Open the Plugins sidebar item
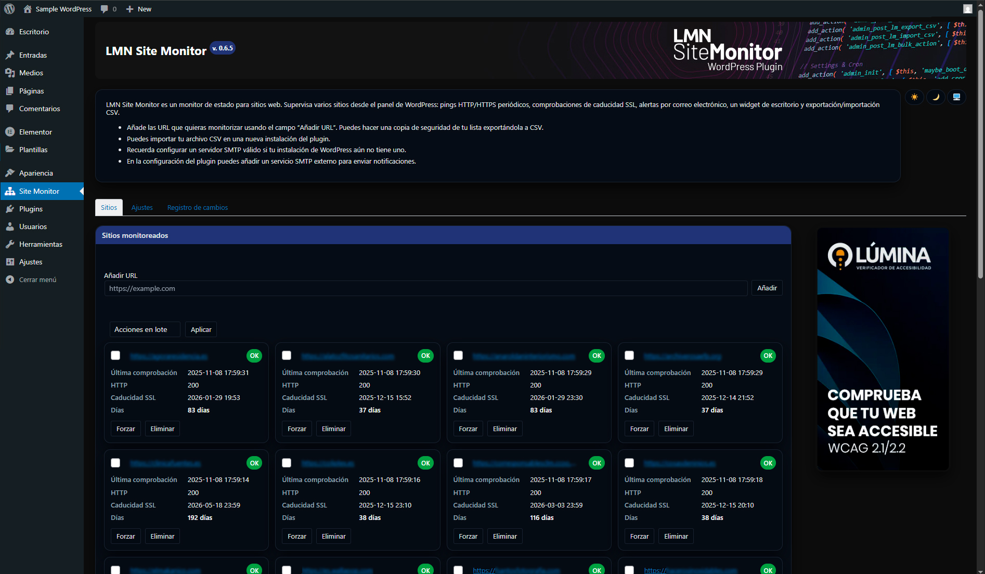Image resolution: width=985 pixels, height=574 pixels. (31, 209)
